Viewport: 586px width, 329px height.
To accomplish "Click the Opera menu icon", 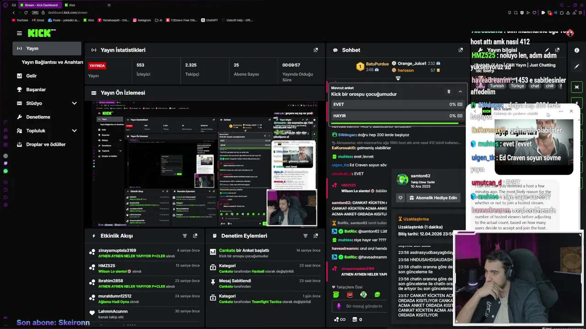I will point(5,5).
